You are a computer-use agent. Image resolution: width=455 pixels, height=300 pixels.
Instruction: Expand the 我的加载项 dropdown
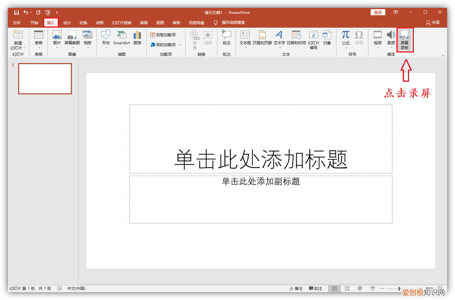(x=180, y=45)
